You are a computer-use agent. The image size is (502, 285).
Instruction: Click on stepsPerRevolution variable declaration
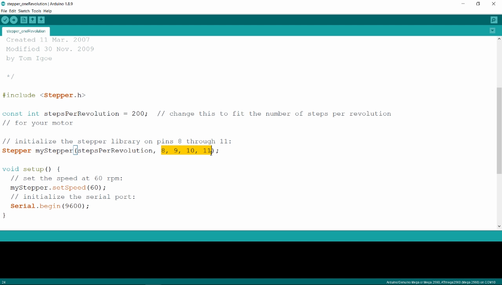81,113
